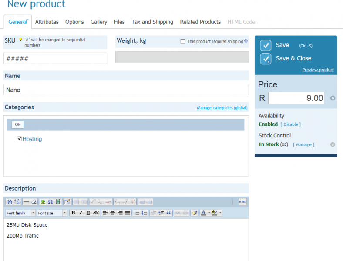Click the shipping info help icon
This screenshot has height=261, width=343.
[246, 41]
